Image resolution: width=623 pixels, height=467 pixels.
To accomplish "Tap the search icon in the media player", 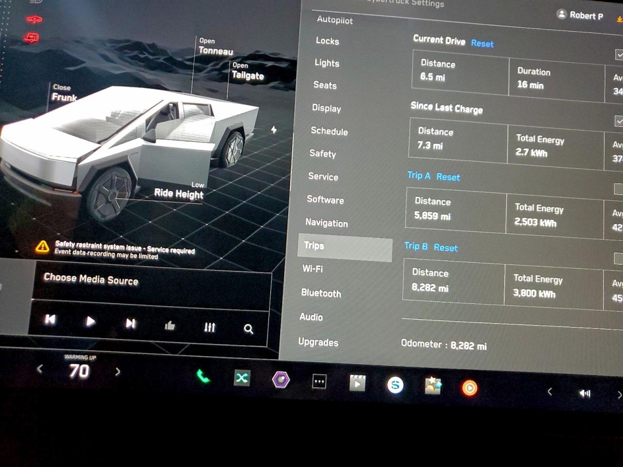I will coord(248,329).
